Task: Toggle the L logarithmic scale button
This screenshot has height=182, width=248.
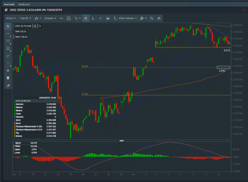Action: 93,18
